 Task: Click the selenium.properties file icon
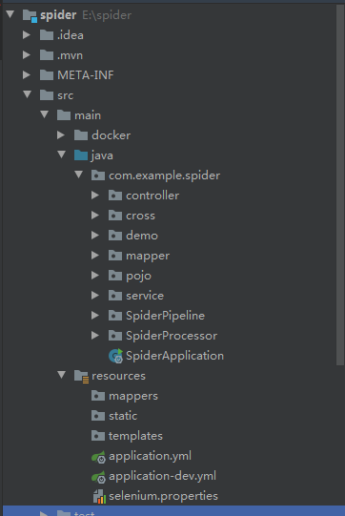[x=99, y=497]
